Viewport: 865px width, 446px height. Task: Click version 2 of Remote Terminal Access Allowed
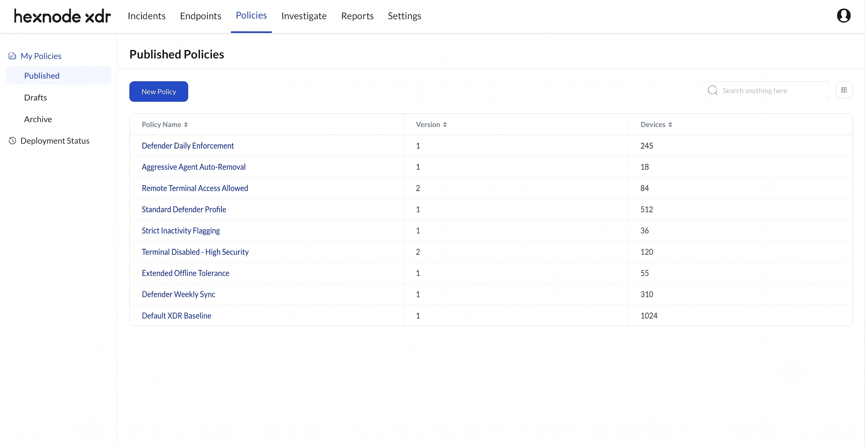pos(418,188)
